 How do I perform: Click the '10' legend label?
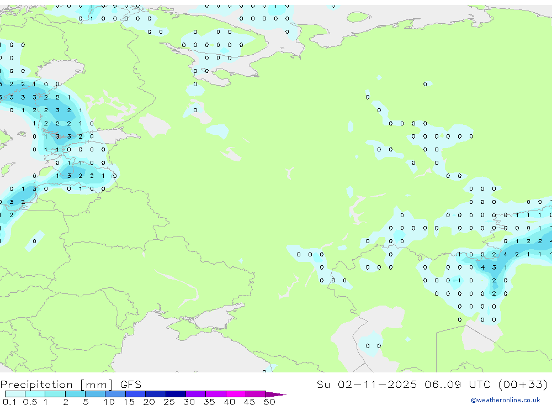tap(109, 402)
